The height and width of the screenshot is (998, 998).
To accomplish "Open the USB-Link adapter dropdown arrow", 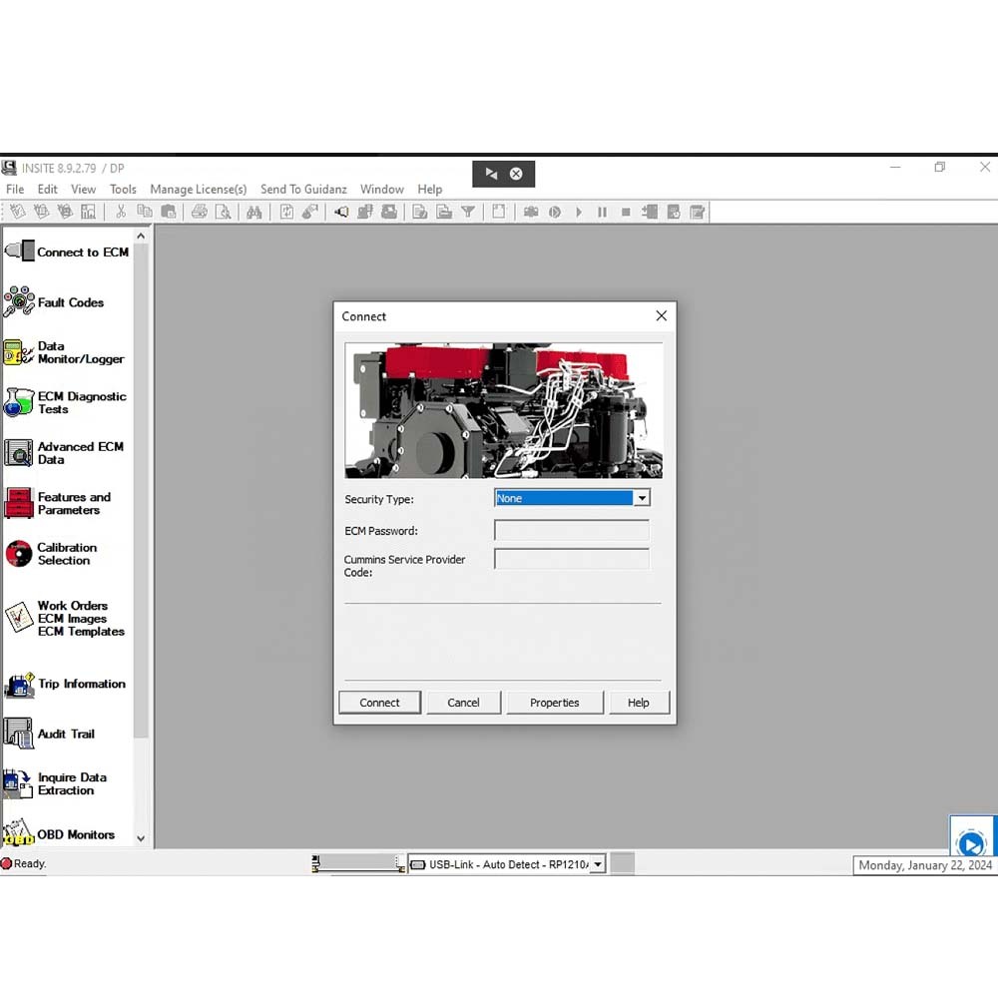I will [598, 864].
